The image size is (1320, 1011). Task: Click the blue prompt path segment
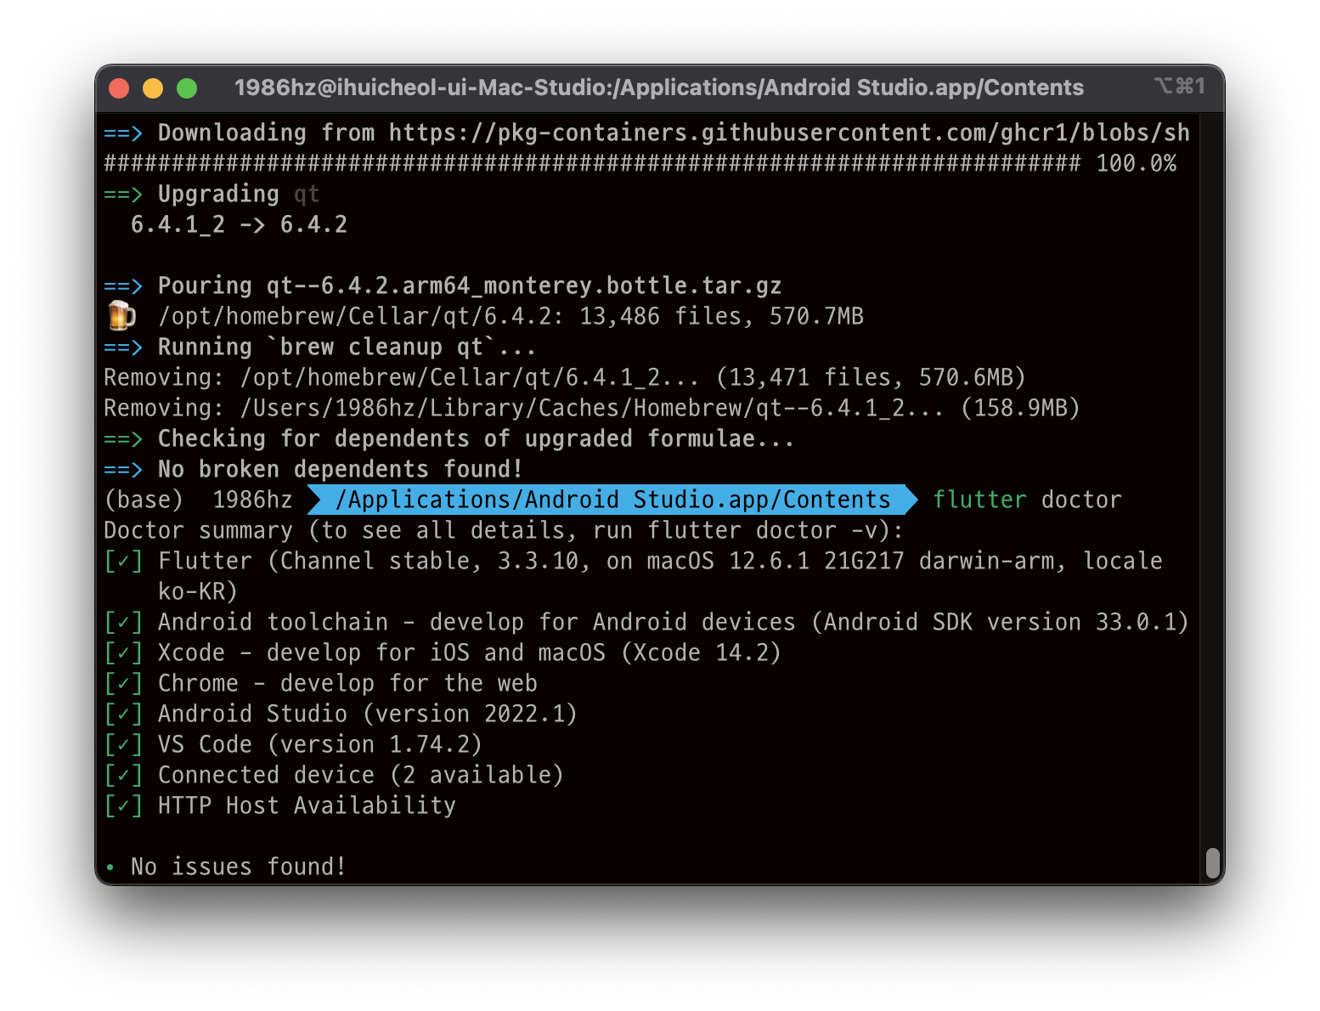pos(612,500)
